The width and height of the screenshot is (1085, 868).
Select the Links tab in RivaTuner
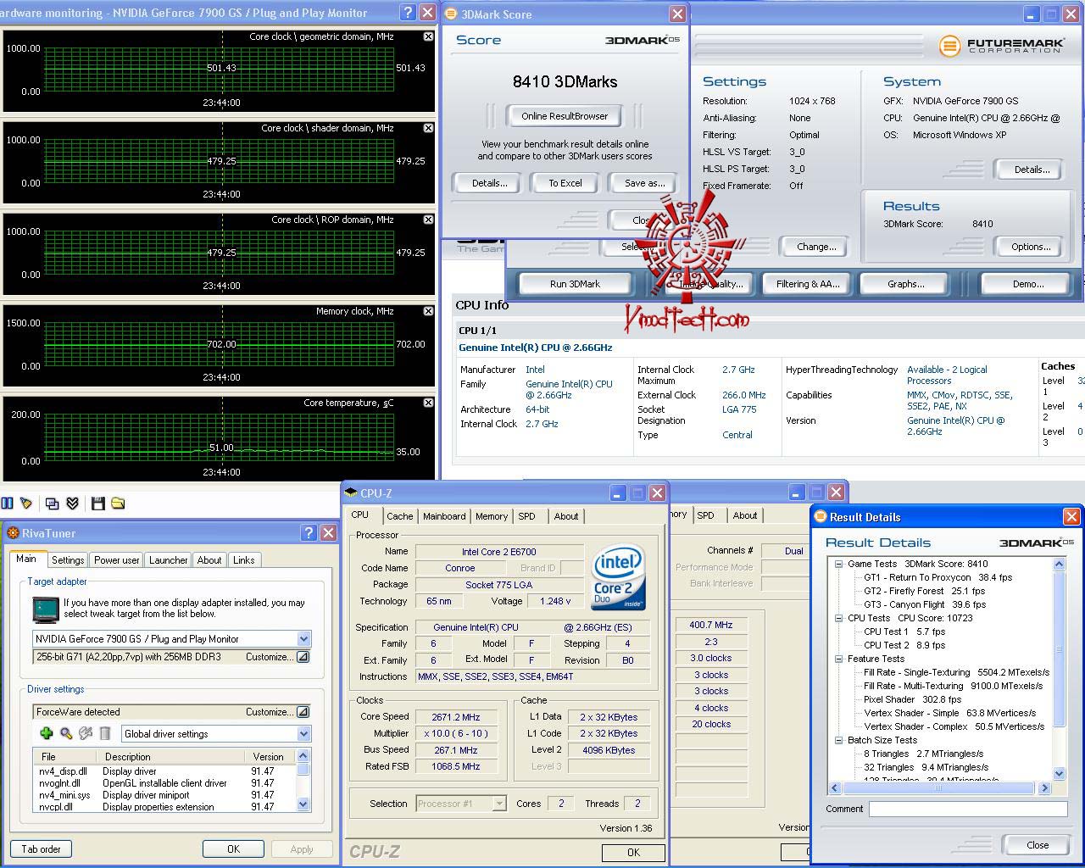(x=244, y=560)
